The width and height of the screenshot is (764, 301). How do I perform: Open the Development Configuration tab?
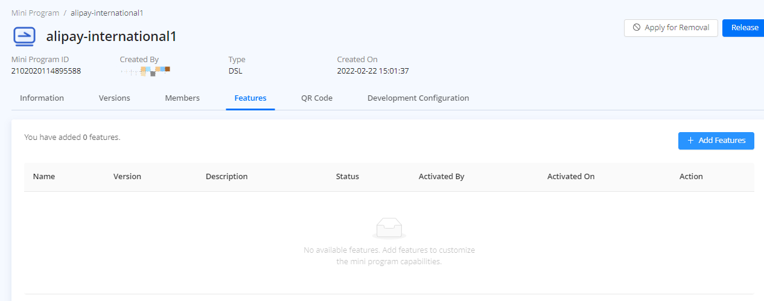[x=418, y=98]
